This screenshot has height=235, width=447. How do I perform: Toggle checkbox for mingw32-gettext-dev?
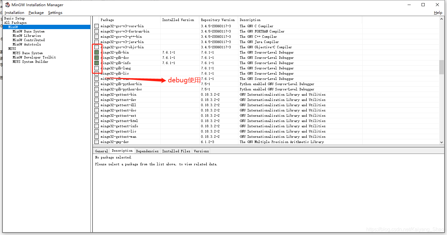tap(97, 100)
